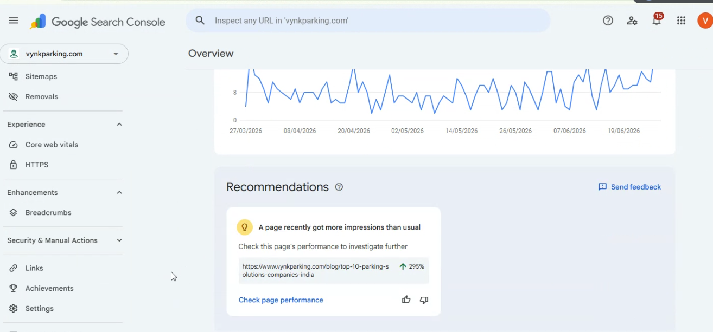Screen dimensions: 713x332
Task: Give thumbs down on the recommendation
Action: (424, 300)
